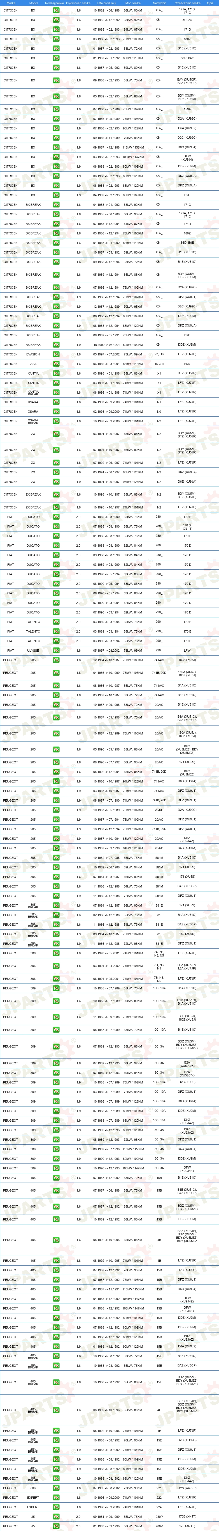Click the '22, U6' body cell
Image resolution: width=219 pixels, height=1531 pixels.
(x=159, y=354)
